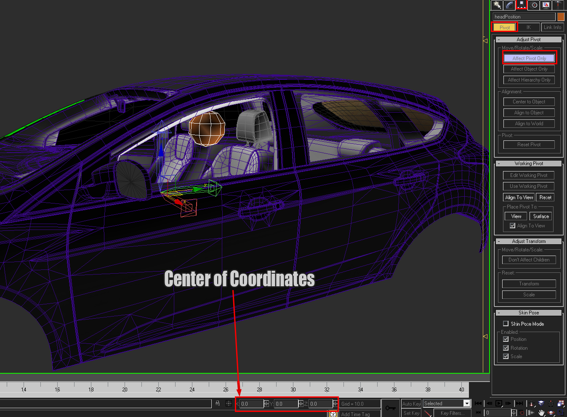Enable Skin Pose Mode checkbox
The height and width of the screenshot is (417, 567).
pos(506,324)
